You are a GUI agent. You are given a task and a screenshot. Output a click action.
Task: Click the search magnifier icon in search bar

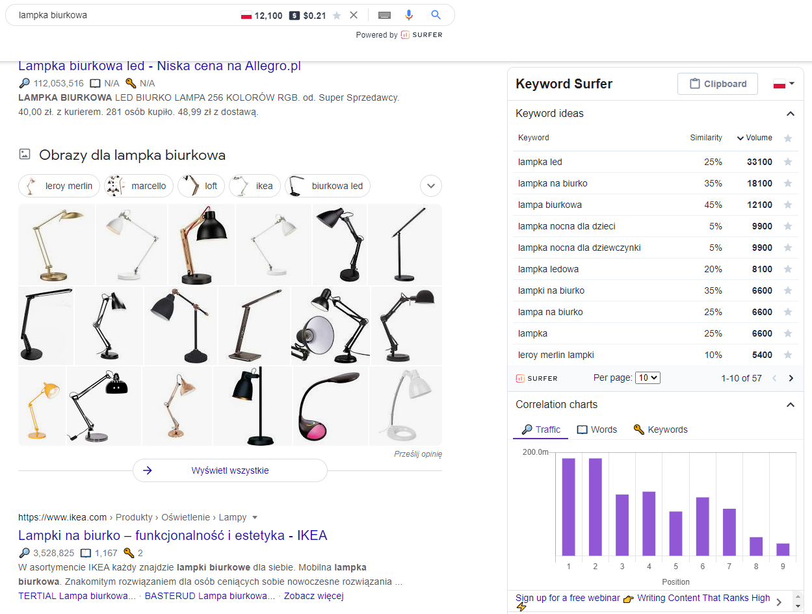tap(436, 15)
